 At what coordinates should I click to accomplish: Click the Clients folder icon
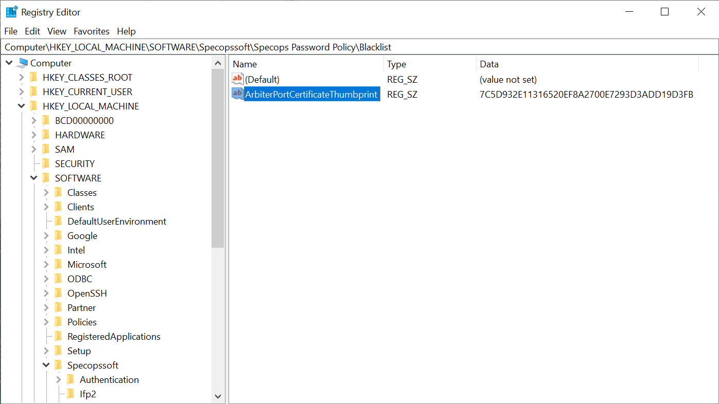(x=59, y=207)
